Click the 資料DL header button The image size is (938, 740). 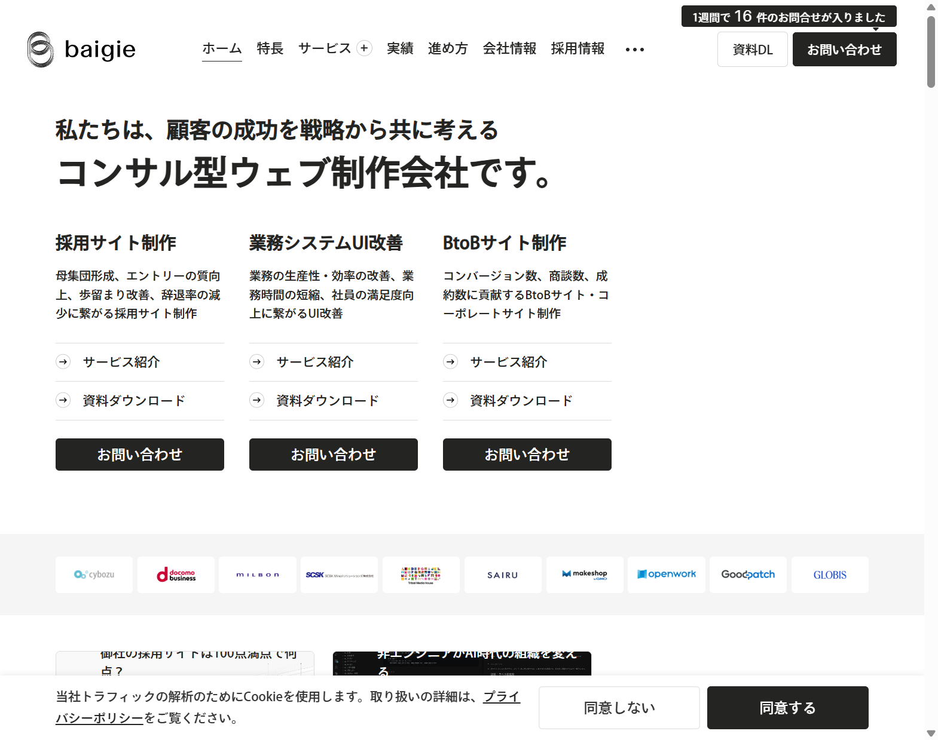pyautogui.click(x=753, y=50)
